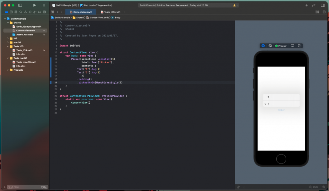This screenshot has height=191, width=329.
Task: Expand the macOS group
Action: pyautogui.click(x=8, y=43)
